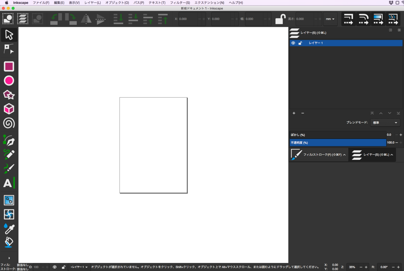Viewport: 404px width, 271px height.
Task: Select the Node edit tool
Action: pyautogui.click(x=9, y=49)
